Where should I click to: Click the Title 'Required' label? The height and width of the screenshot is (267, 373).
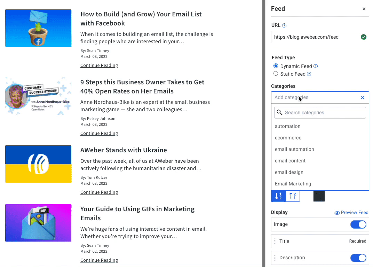pyautogui.click(x=358, y=241)
